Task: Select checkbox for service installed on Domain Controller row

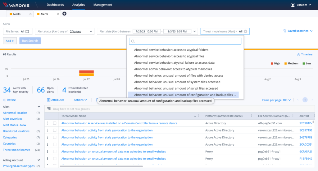Action: [x=55, y=123]
